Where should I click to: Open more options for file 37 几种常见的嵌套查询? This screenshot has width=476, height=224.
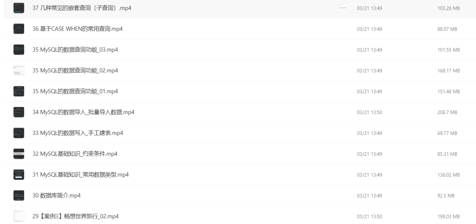pyautogui.click(x=343, y=8)
